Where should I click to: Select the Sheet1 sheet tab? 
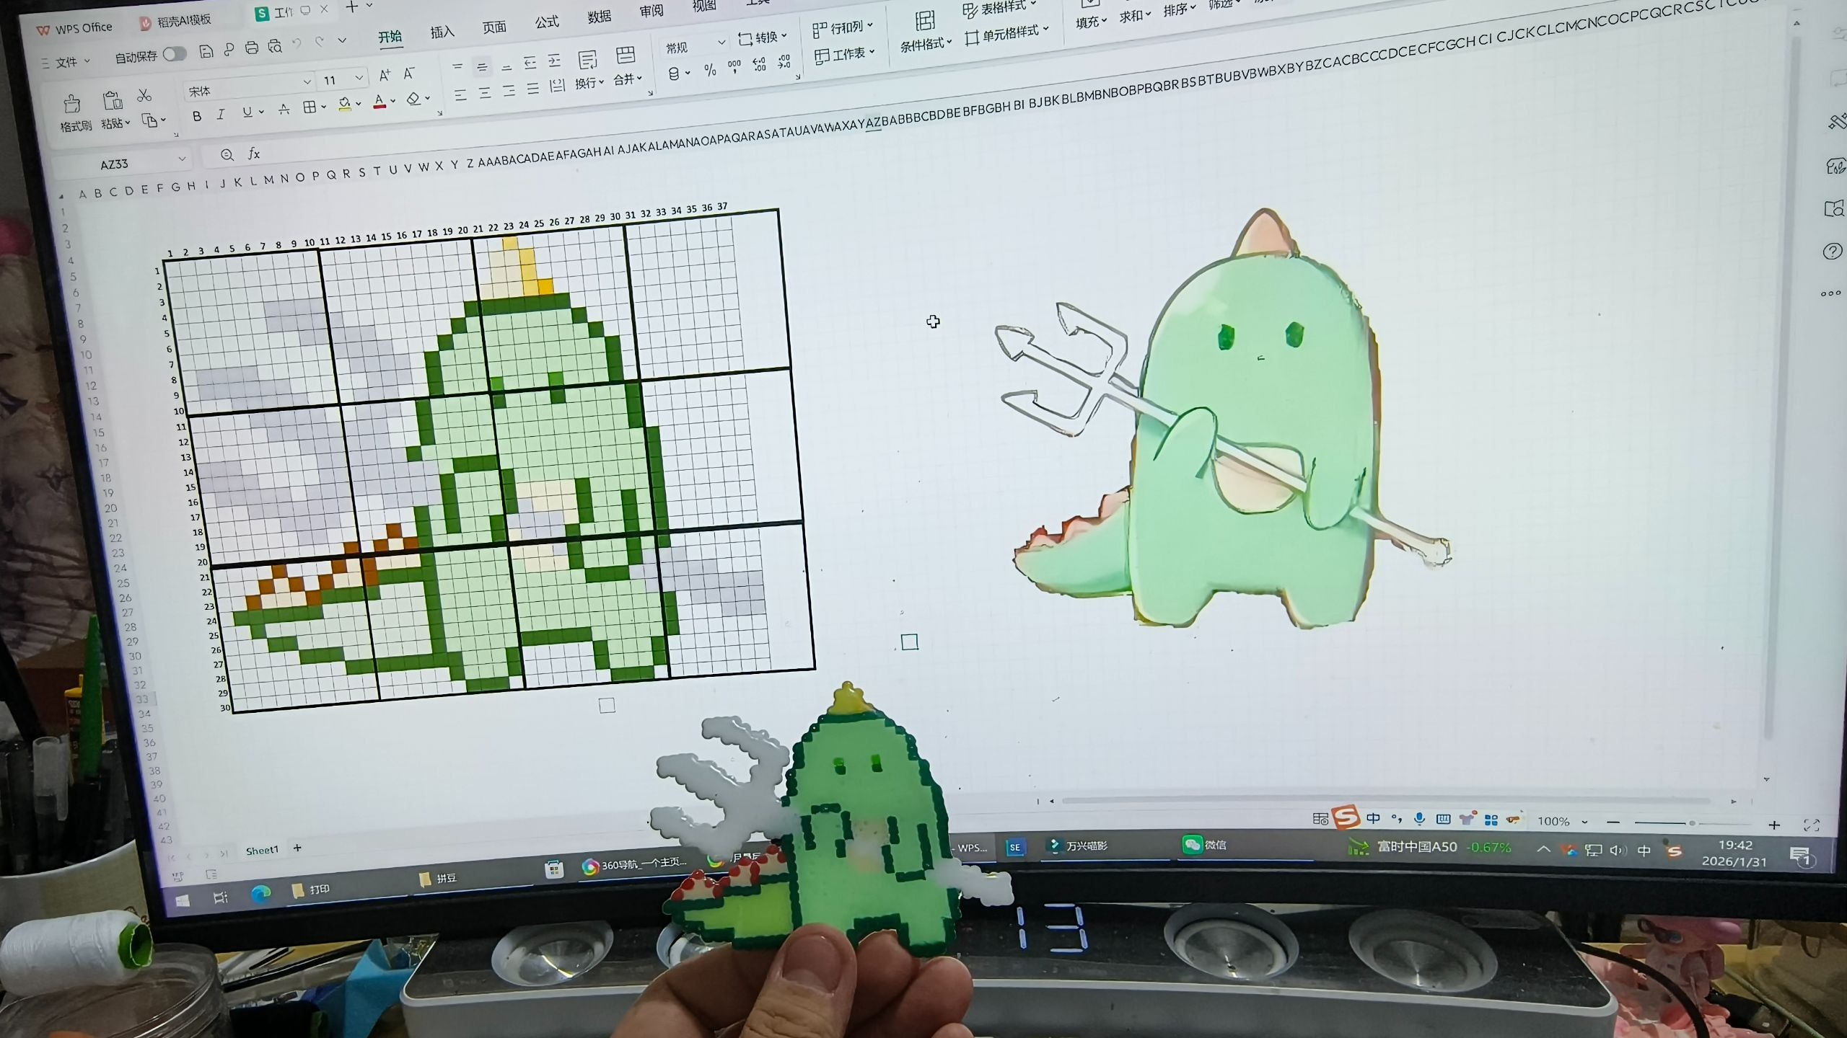pyautogui.click(x=262, y=851)
